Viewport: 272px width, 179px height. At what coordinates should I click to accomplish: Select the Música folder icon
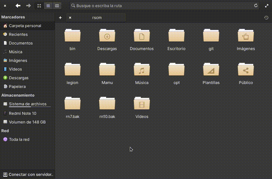tap(142, 69)
